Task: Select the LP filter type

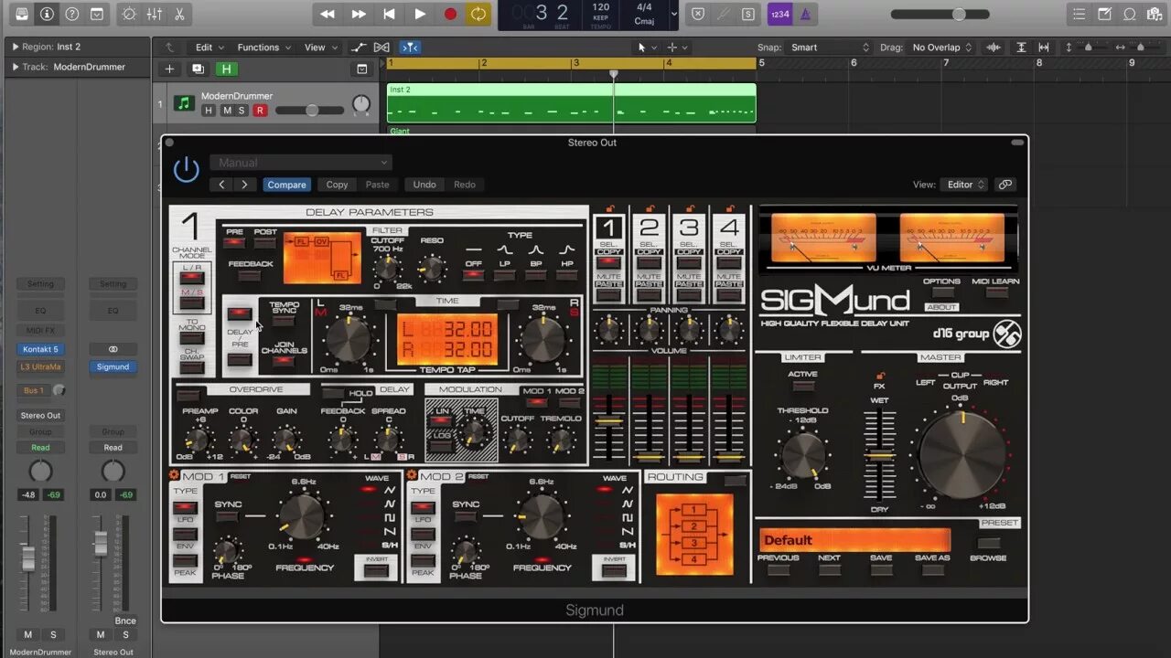Action: point(505,275)
